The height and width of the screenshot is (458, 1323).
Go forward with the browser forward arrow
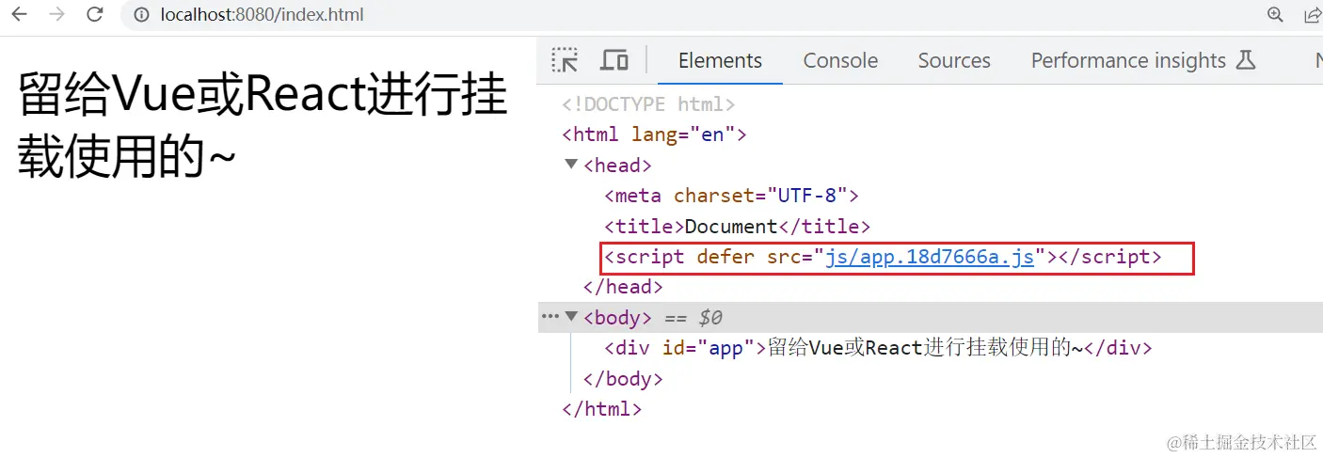pyautogui.click(x=56, y=14)
